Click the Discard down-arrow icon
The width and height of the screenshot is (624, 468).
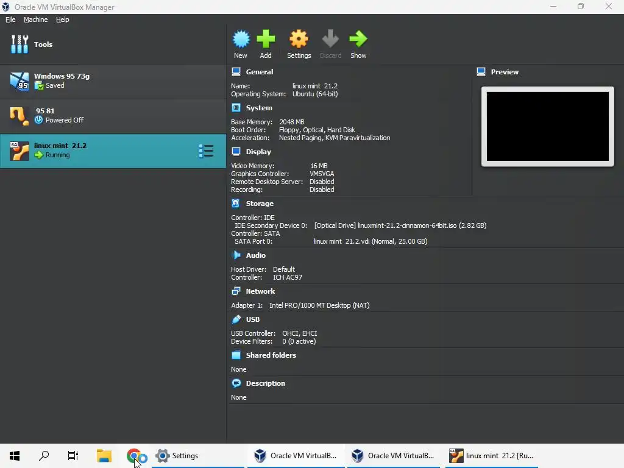click(x=330, y=39)
